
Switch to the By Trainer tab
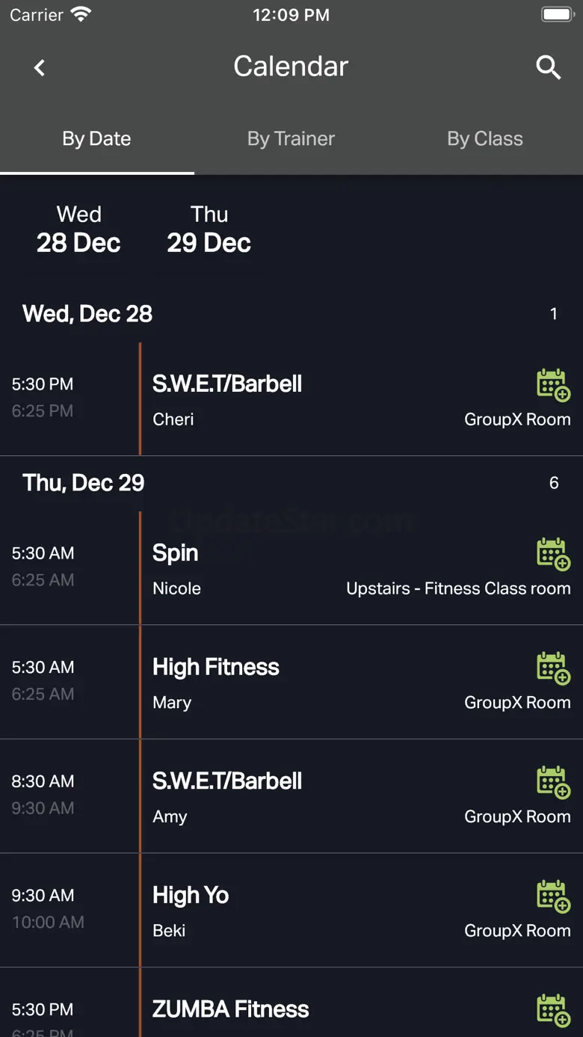(x=291, y=139)
